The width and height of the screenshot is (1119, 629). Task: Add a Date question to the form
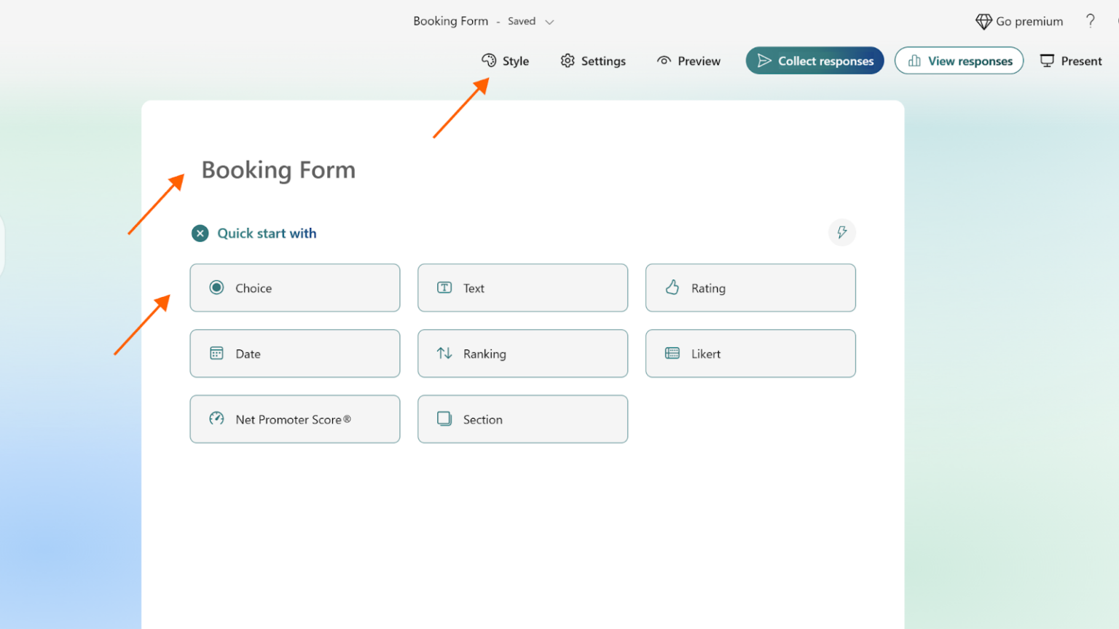(294, 354)
